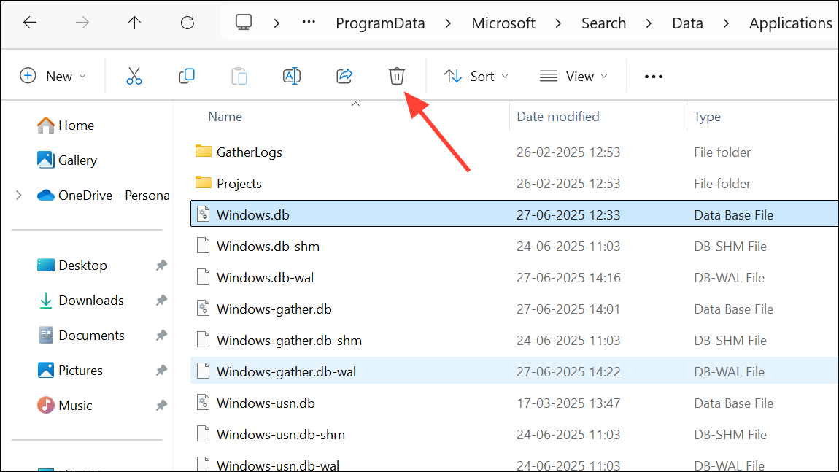Open Downloads from the sidebar
839x472 pixels.
coord(91,301)
